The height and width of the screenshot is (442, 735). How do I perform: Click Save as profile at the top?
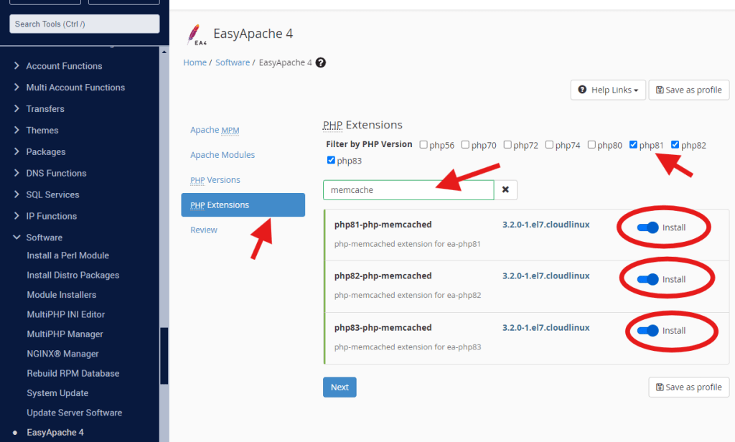pyautogui.click(x=688, y=90)
